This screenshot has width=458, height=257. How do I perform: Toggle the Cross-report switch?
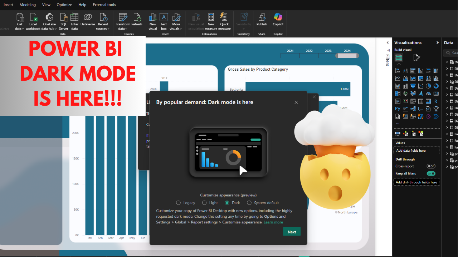pyautogui.click(x=431, y=166)
